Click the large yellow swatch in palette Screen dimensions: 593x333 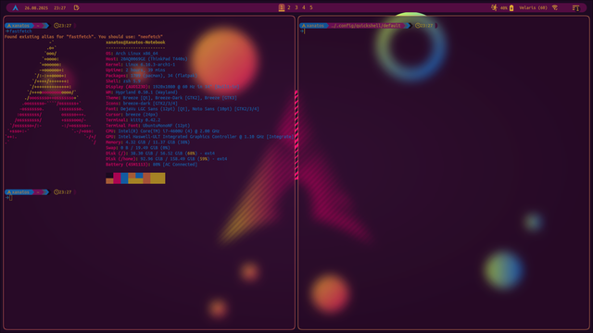tap(158, 179)
